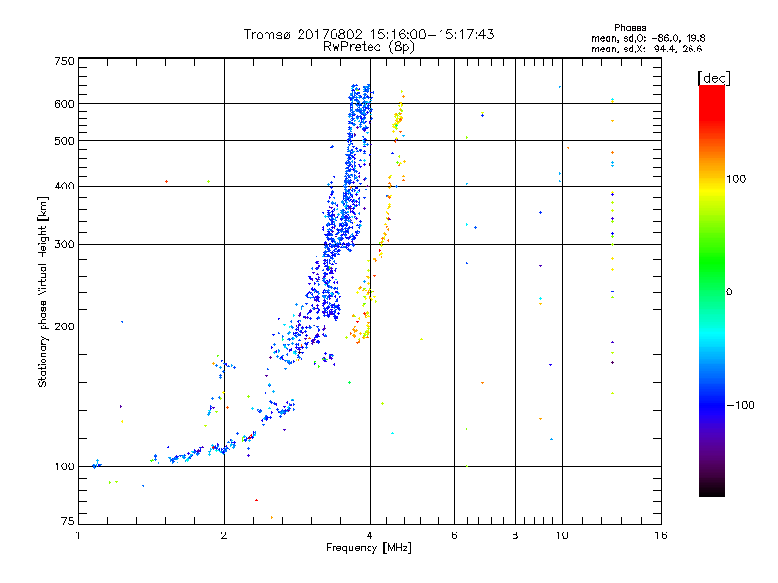This screenshot has width=778, height=583.
Task: Click the x-axis tick label '2'
Action: point(224,535)
